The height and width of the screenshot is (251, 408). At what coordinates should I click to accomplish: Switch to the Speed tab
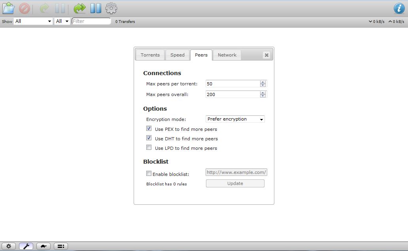coord(178,55)
